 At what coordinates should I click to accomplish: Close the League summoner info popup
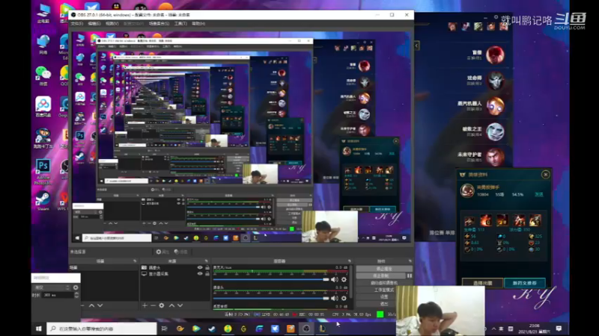(x=546, y=175)
